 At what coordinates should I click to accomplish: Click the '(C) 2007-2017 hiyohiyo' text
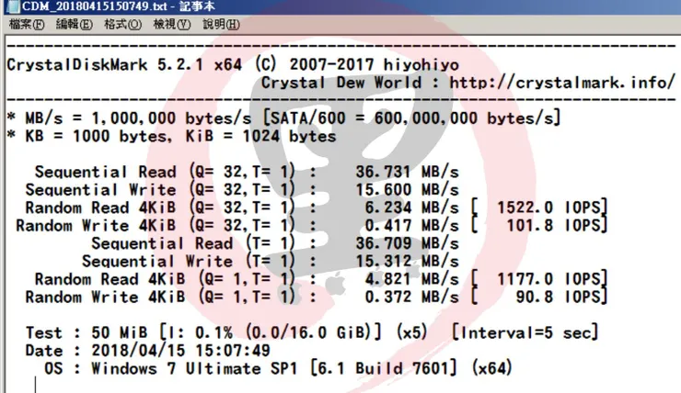coord(357,65)
